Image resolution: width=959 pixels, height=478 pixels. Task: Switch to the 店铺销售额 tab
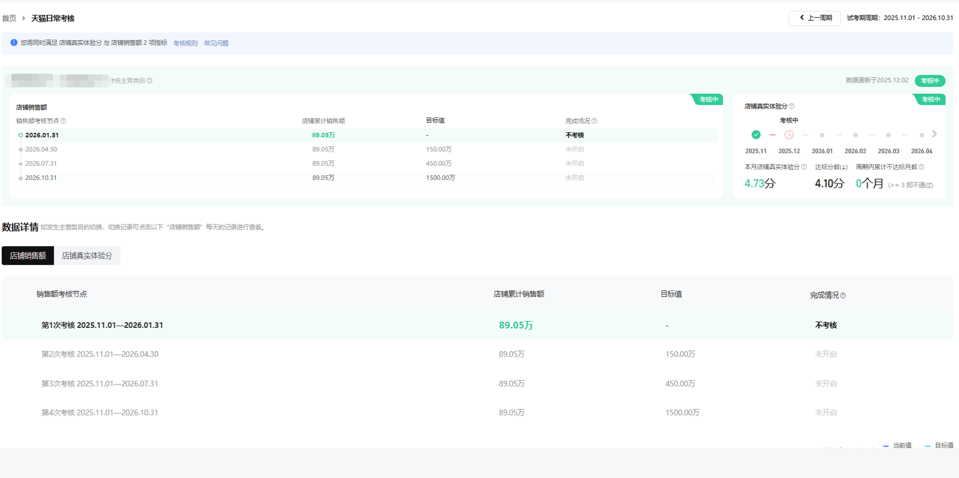(28, 256)
